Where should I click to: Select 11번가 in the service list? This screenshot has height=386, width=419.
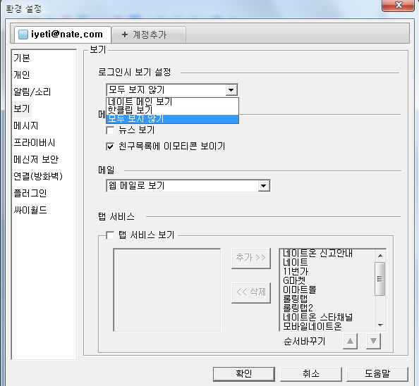[296, 272]
